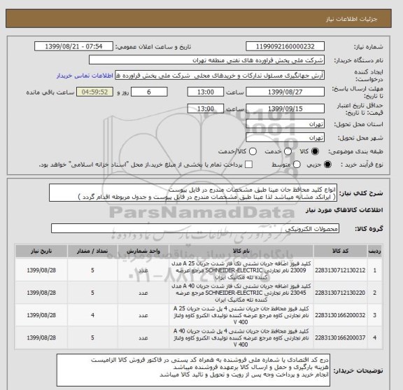Click item code 2283130166200032

(x=340, y=315)
